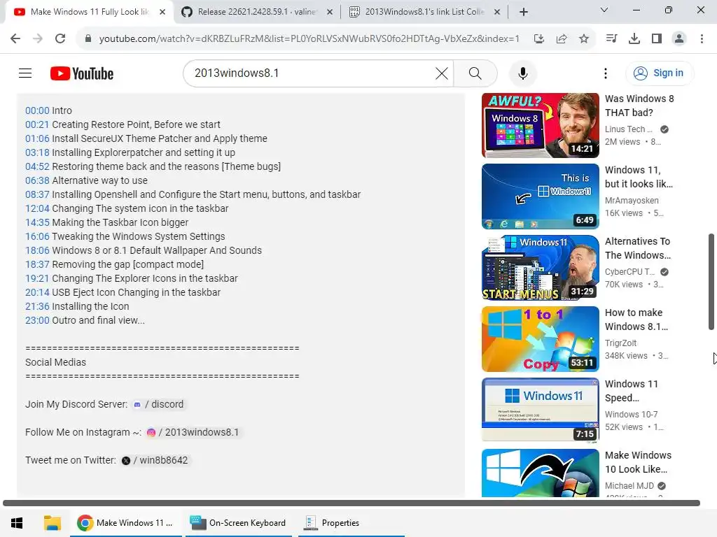Open YouTube settings three-dot menu
This screenshot has height=537, width=717.
(x=606, y=73)
